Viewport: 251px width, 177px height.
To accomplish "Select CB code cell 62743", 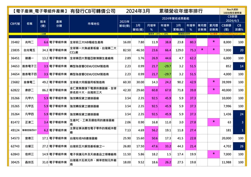I will point(15,146).
